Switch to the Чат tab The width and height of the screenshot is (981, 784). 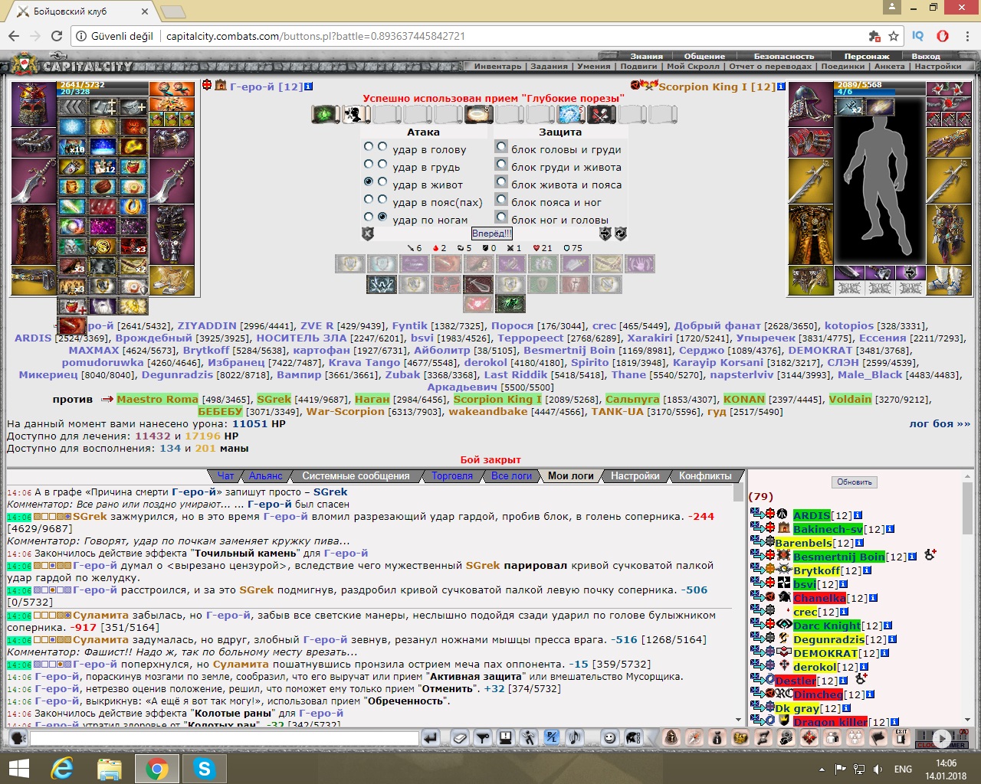tap(225, 476)
